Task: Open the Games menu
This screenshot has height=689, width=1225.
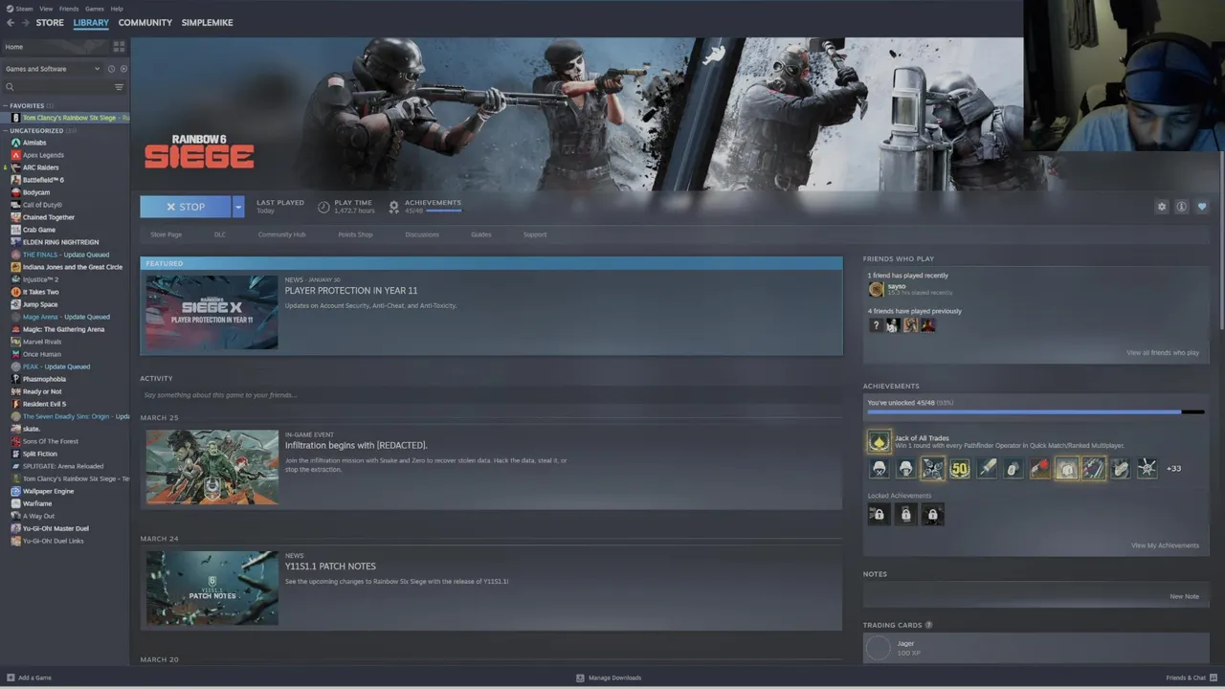Action: 95,9
